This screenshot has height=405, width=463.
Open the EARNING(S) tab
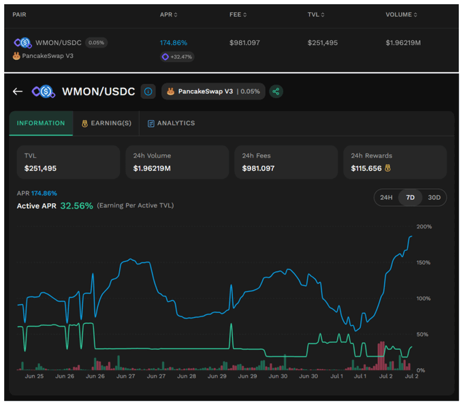click(x=106, y=123)
